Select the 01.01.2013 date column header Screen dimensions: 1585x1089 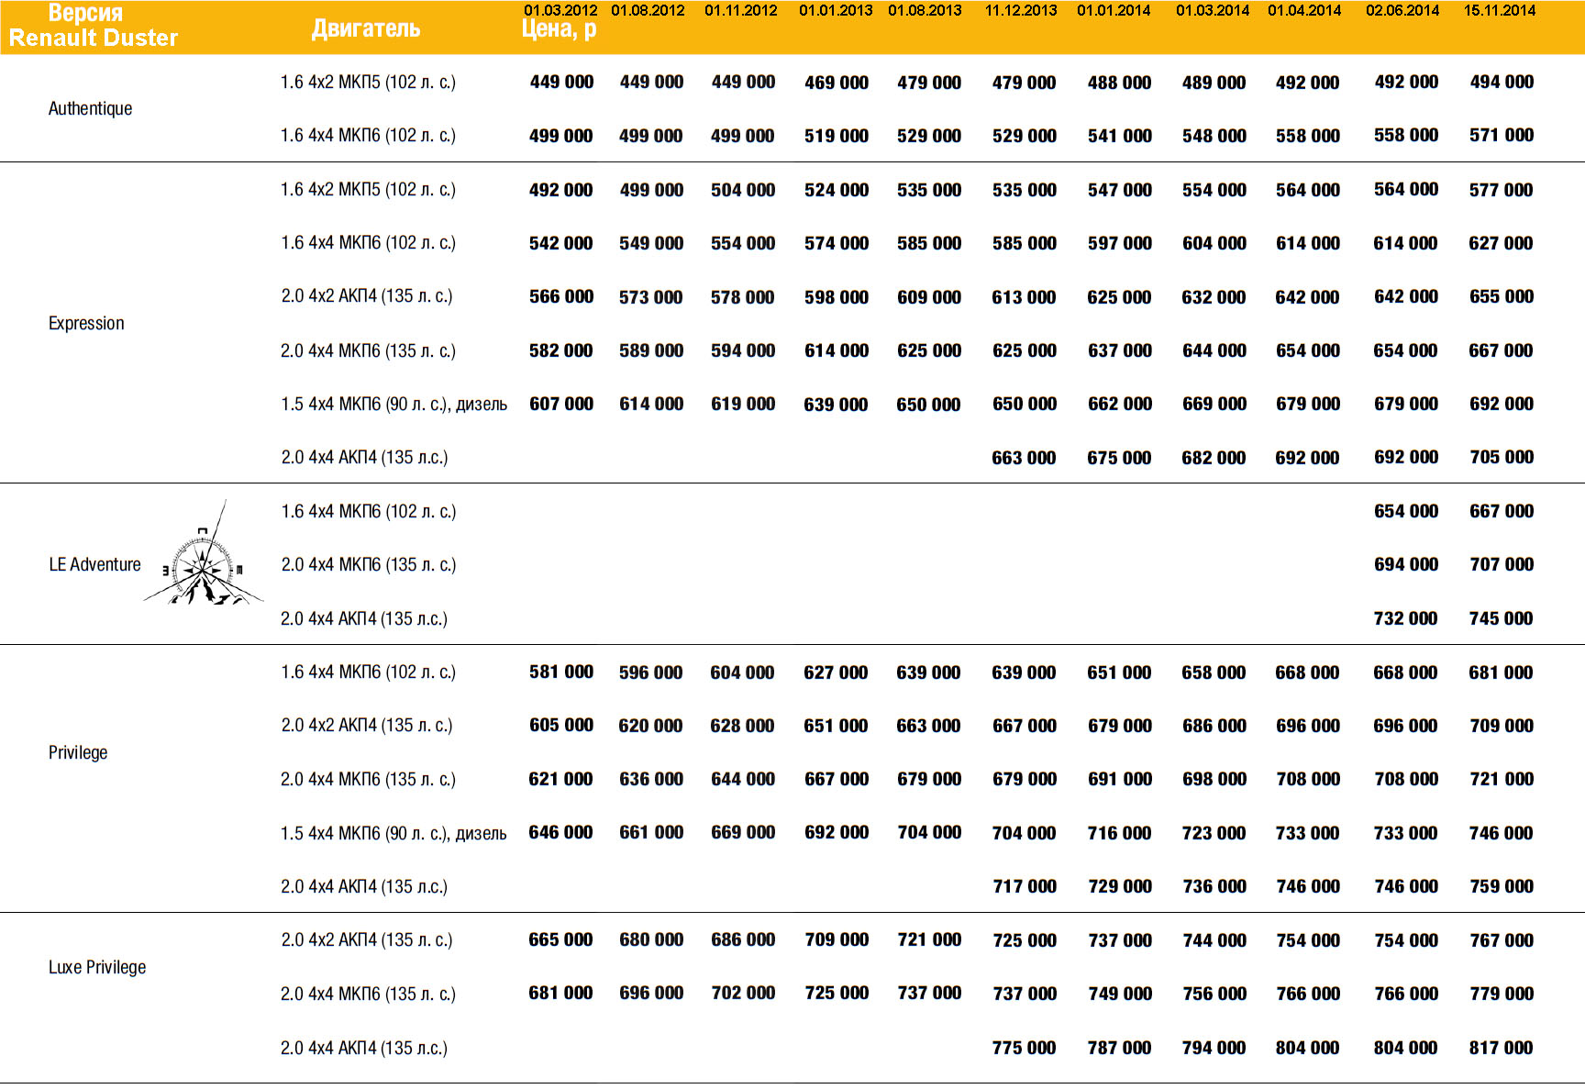pos(836,10)
